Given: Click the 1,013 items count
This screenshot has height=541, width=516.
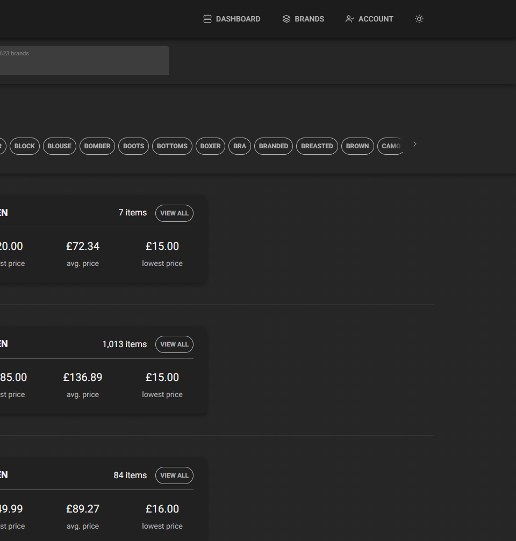Looking at the screenshot, I should (125, 344).
